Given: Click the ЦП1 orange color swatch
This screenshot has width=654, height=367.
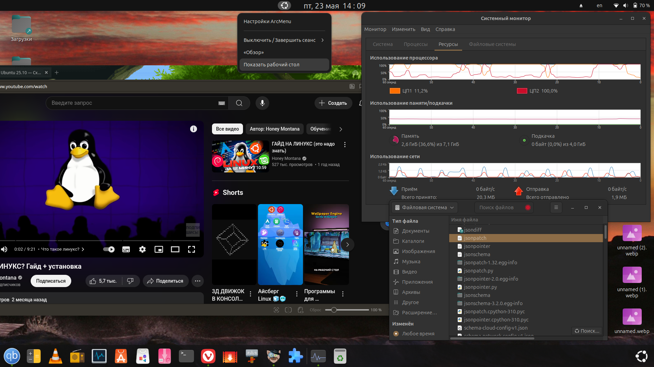Looking at the screenshot, I should pyautogui.click(x=395, y=91).
